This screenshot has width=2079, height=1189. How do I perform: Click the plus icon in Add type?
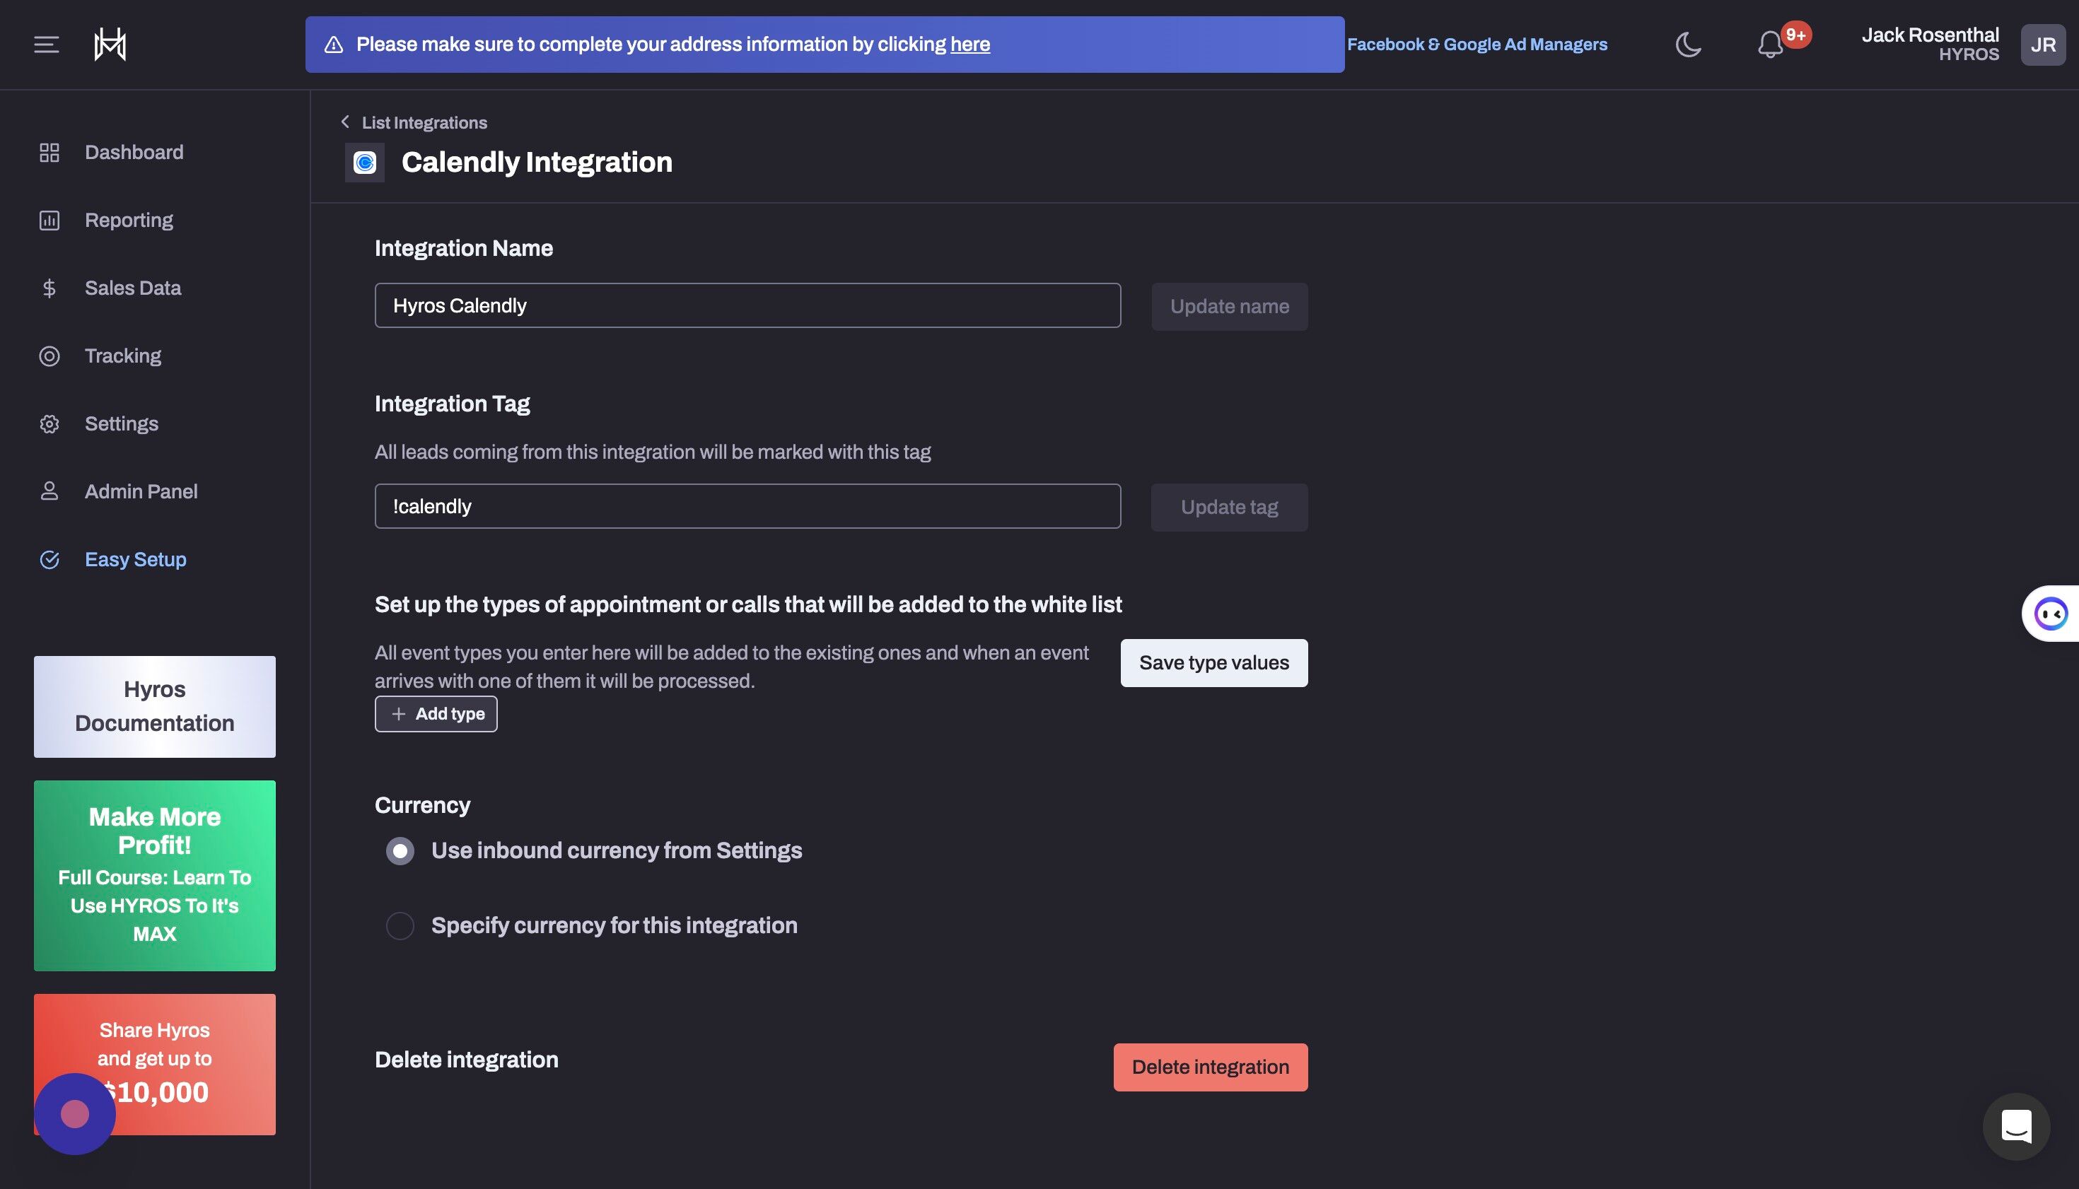[399, 715]
